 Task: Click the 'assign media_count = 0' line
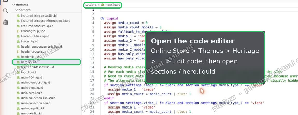(x=126, y=23)
